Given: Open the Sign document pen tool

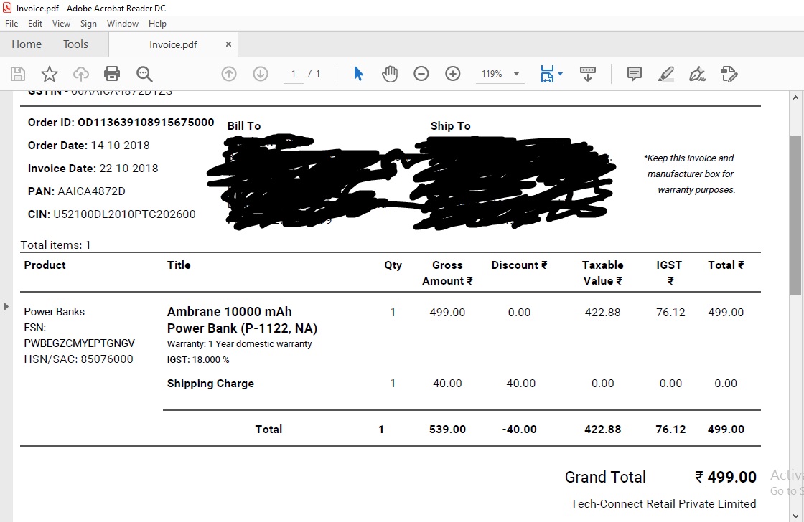Looking at the screenshot, I should 697,74.
